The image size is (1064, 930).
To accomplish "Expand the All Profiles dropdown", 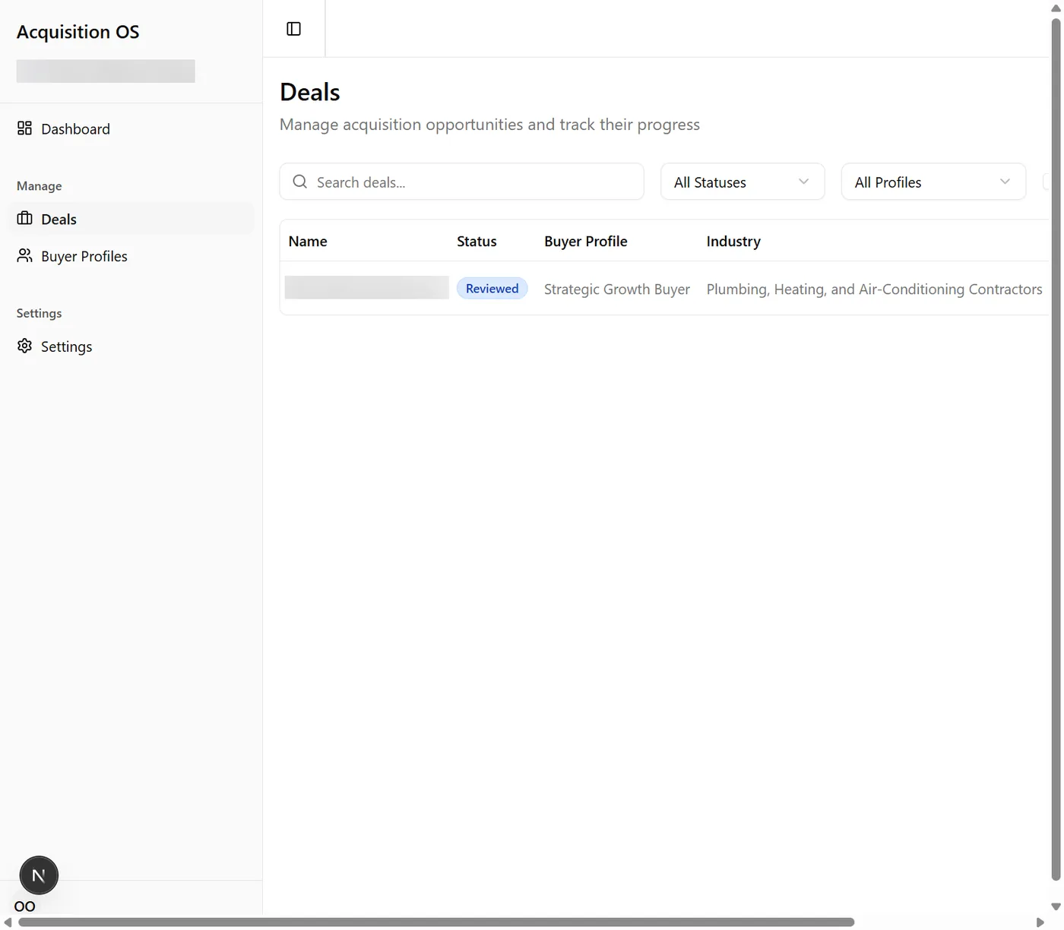I will (x=933, y=182).
